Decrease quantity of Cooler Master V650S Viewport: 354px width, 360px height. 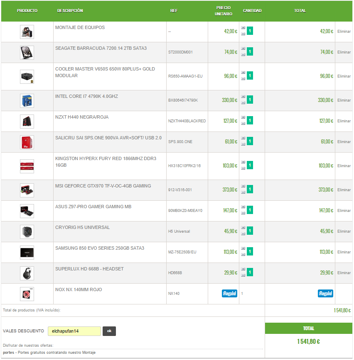pyautogui.click(x=243, y=79)
